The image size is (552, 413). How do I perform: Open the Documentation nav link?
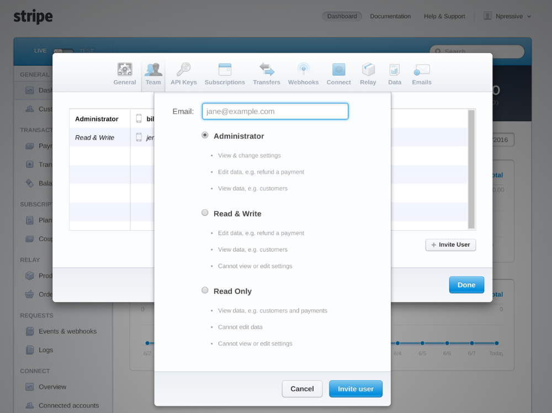[390, 16]
